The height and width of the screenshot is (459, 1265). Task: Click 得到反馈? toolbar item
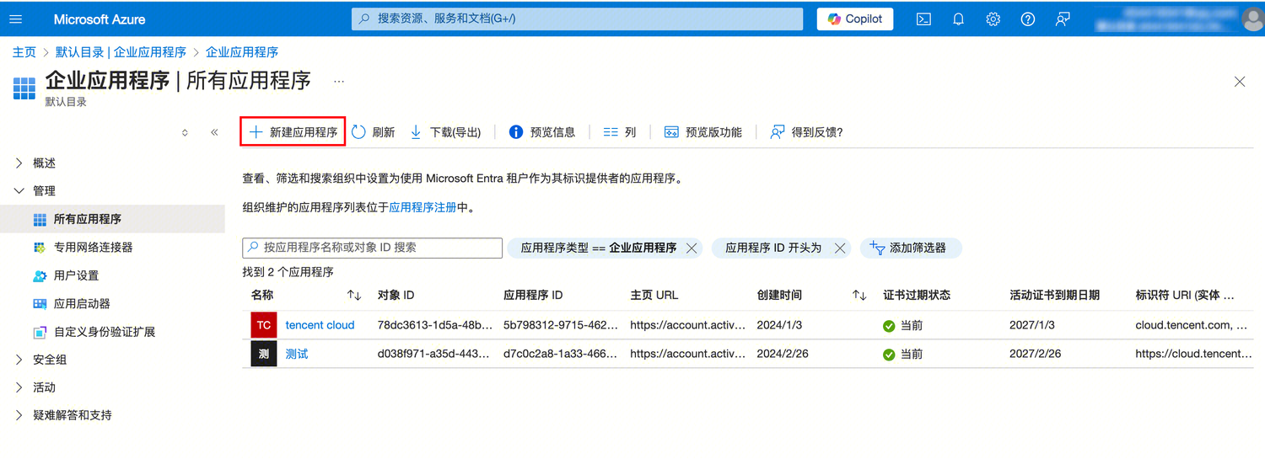pos(806,132)
